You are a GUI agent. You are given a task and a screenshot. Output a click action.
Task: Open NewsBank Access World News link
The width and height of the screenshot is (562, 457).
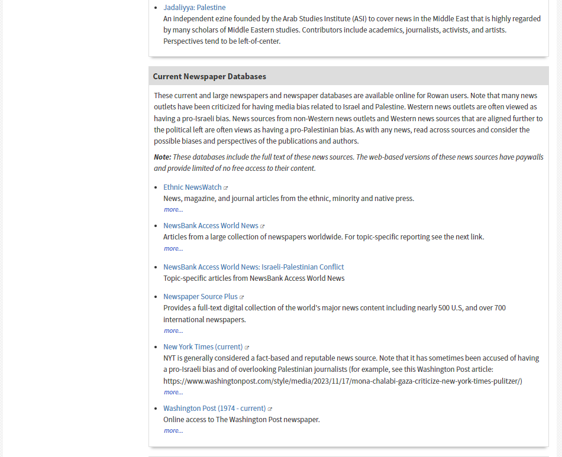[211, 226]
